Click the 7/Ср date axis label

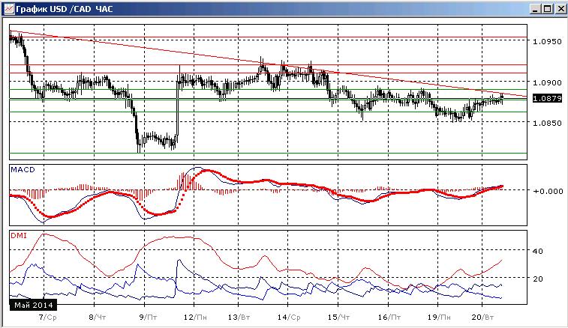(x=48, y=318)
